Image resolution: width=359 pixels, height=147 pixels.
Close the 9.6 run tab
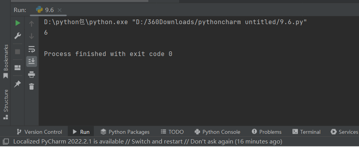coord(60,10)
